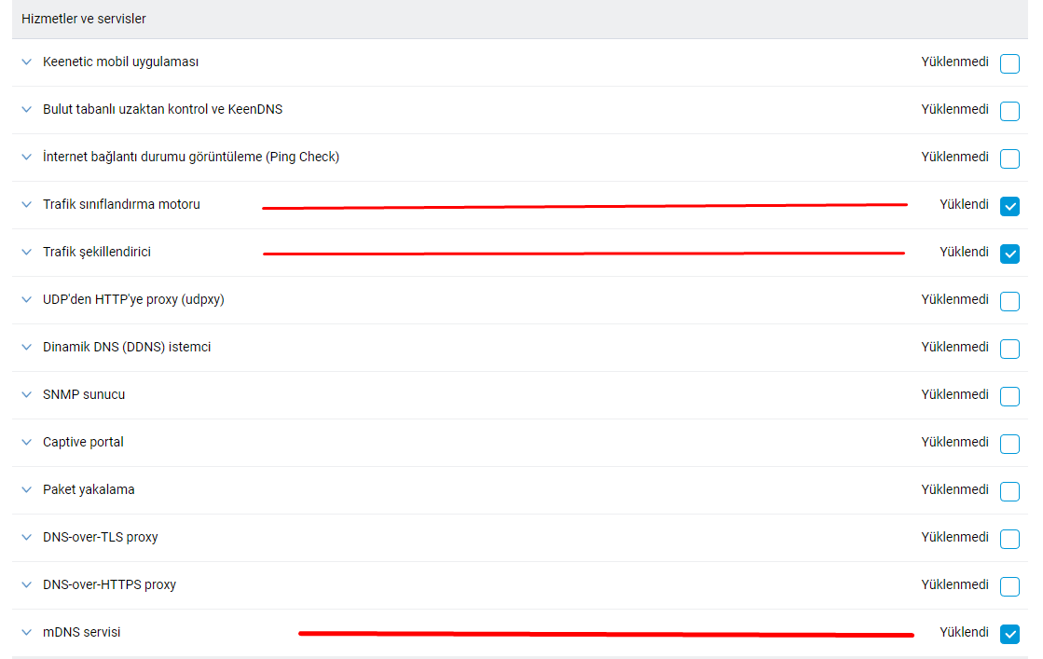The height and width of the screenshot is (659, 1043).
Task: Click the SNMP sunucu label
Action: pos(84,394)
